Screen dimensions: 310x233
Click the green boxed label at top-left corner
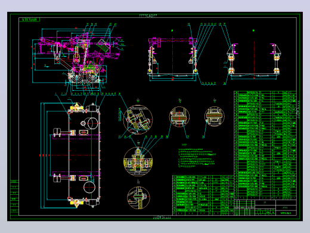[29, 20]
